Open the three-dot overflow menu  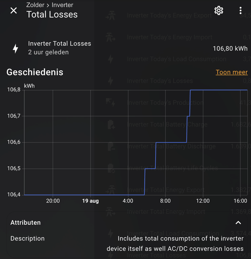tap(240, 10)
